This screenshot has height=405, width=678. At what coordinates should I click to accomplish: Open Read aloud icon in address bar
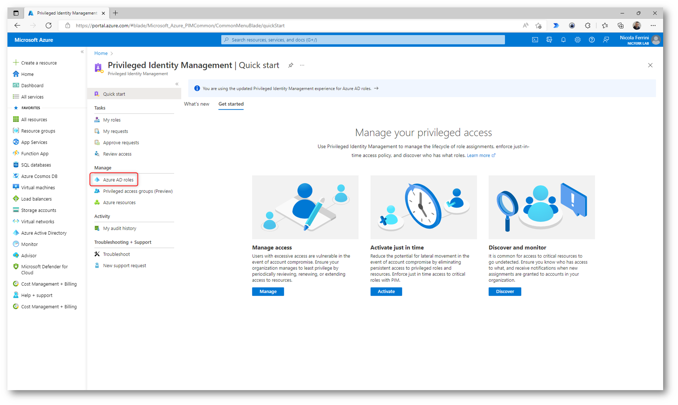525,25
